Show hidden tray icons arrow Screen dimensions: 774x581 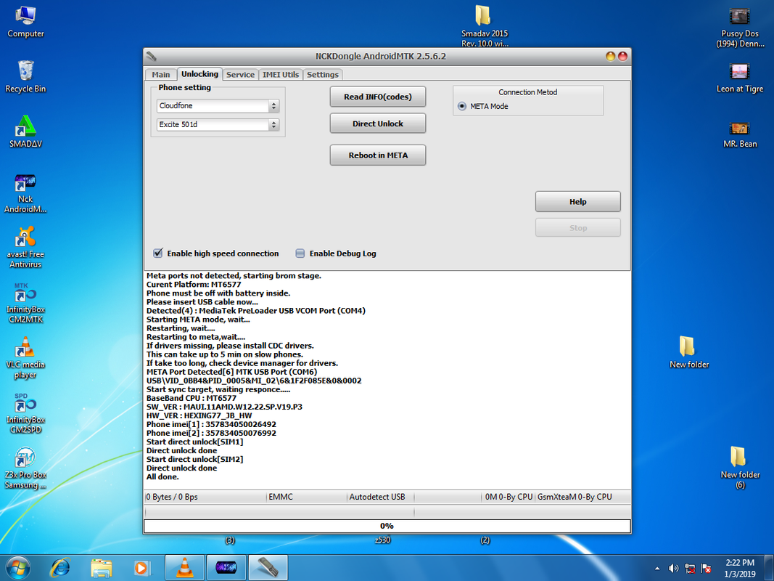click(657, 568)
